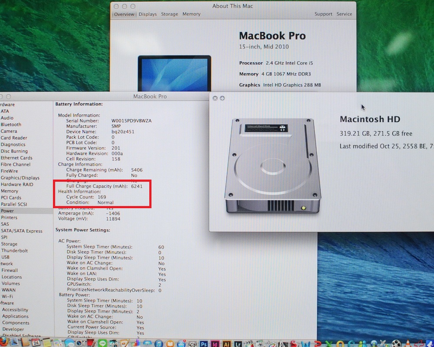434x347 pixels.
Task: Select Parallel SCSI in the sidebar
Action: pyautogui.click(x=14, y=204)
